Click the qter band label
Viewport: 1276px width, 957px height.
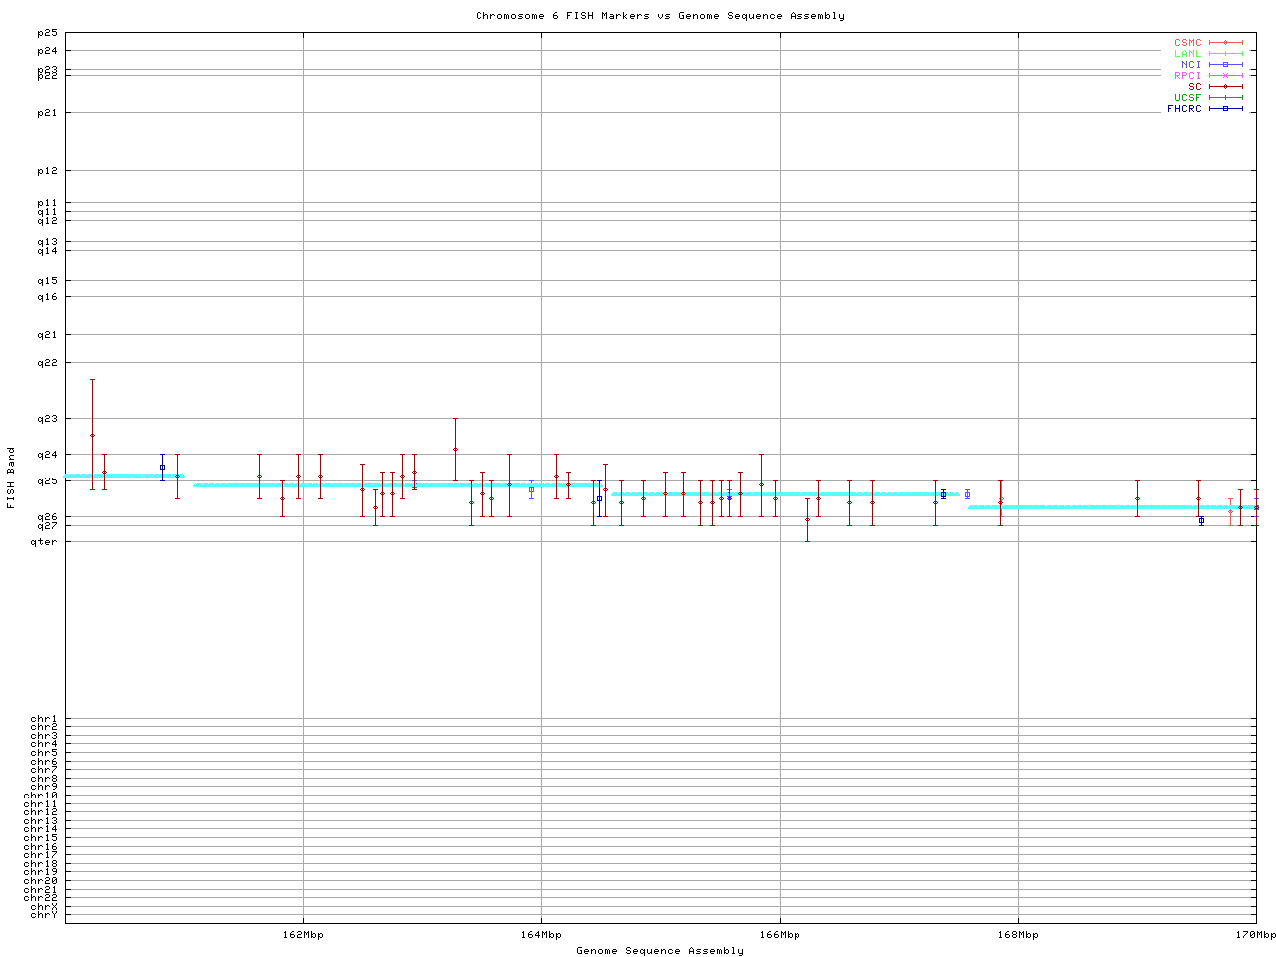pos(45,542)
